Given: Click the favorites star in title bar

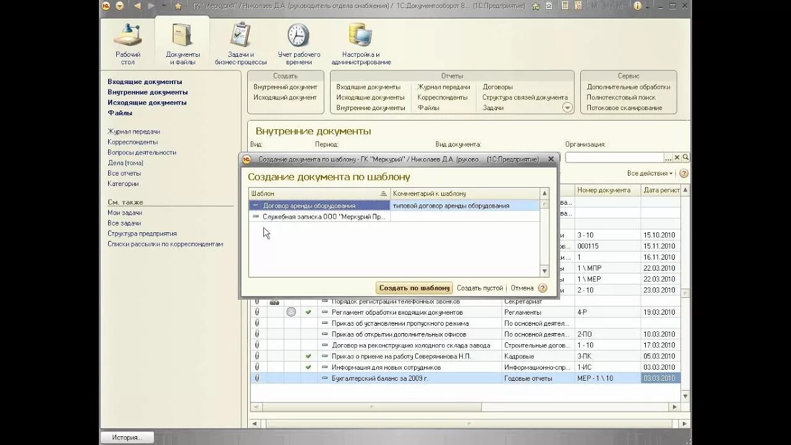Looking at the screenshot, I should coord(178,6).
